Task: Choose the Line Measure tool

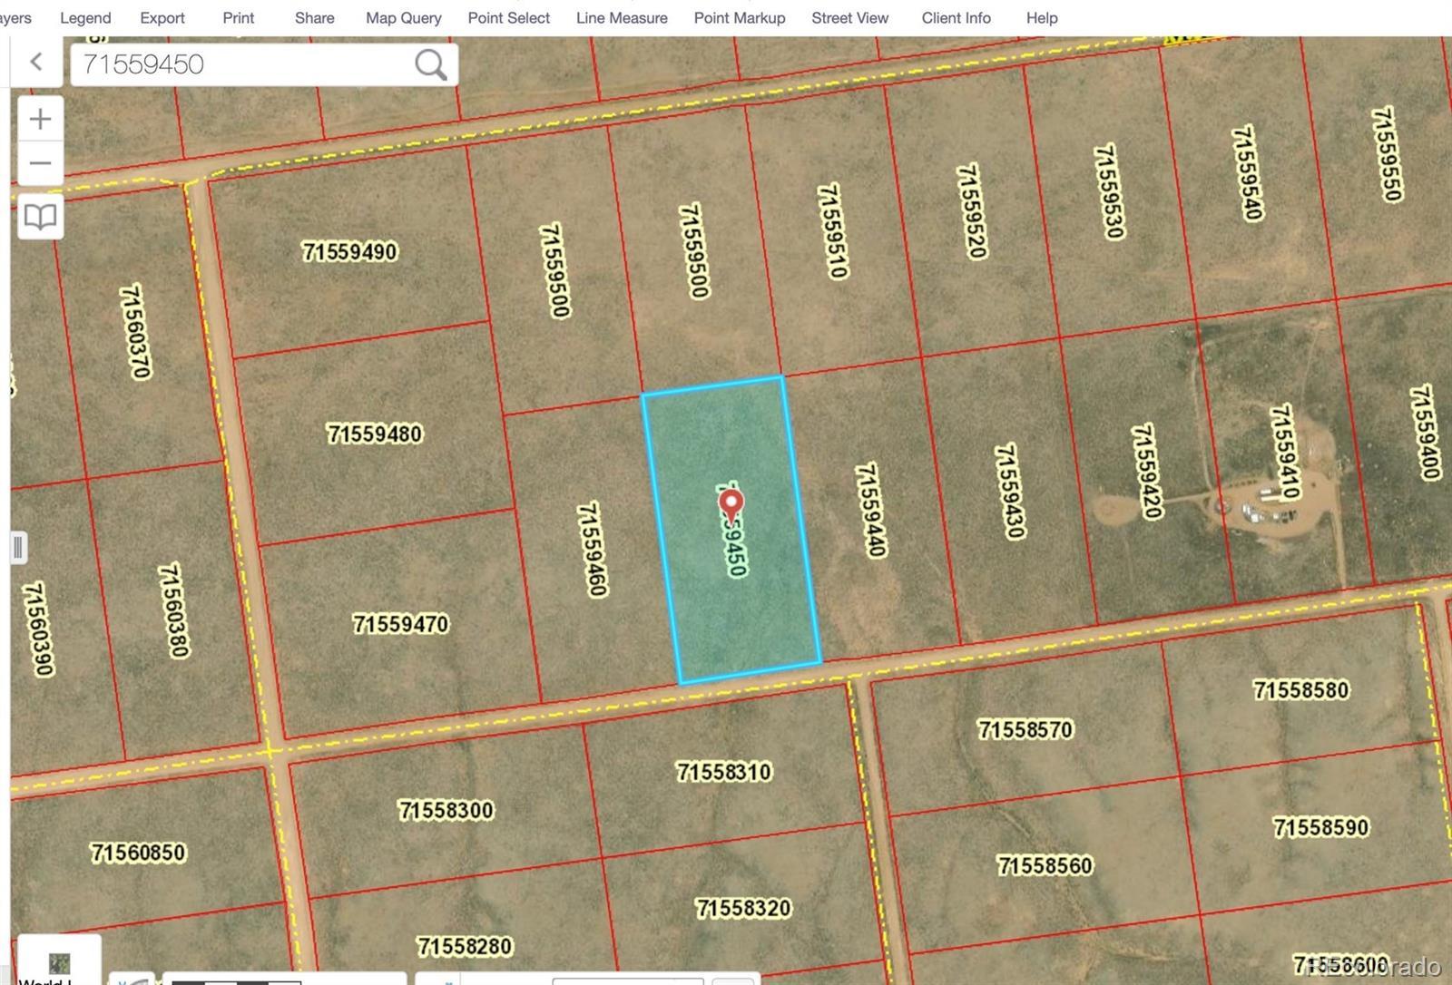Action: click(622, 18)
